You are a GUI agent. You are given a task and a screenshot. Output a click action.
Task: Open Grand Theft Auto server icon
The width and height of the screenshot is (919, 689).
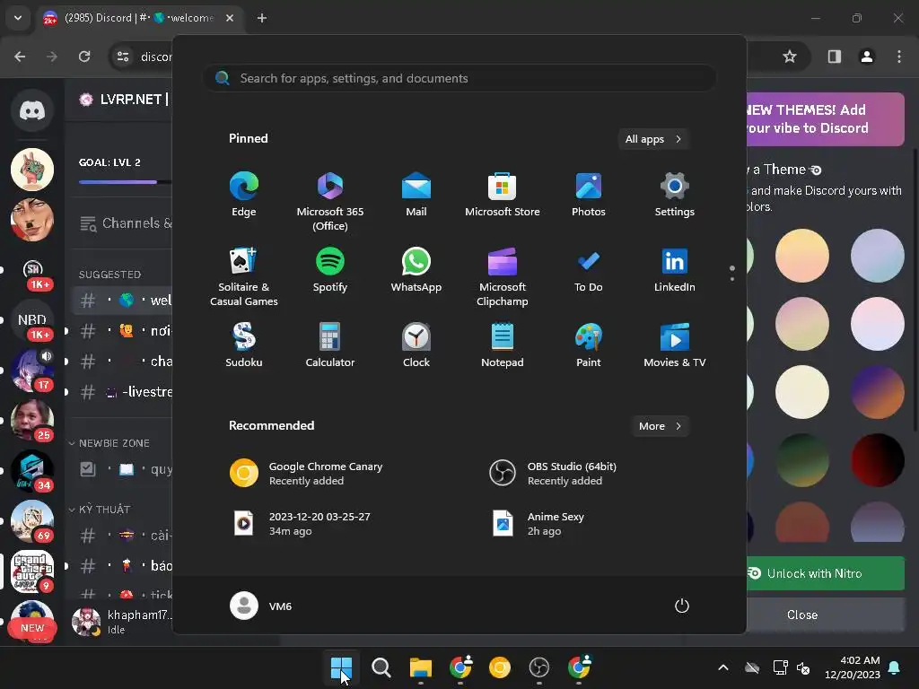[32, 571]
